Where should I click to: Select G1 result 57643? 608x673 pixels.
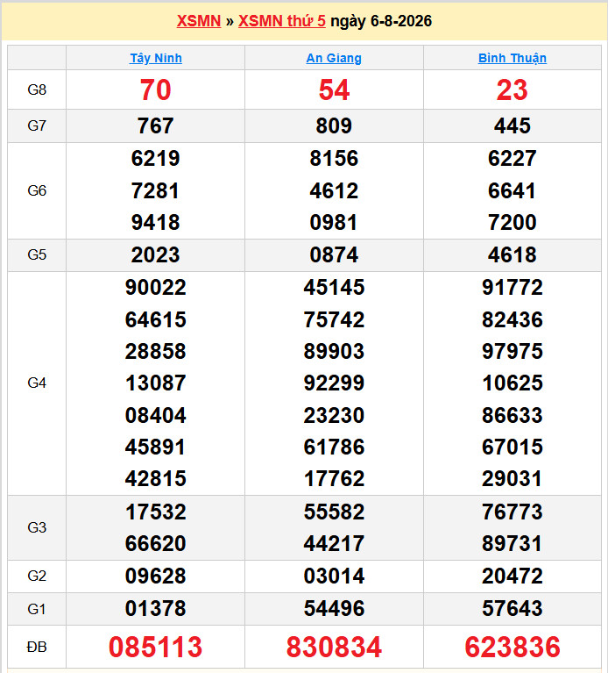(513, 609)
